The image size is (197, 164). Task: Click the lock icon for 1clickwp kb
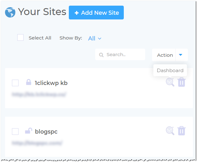tap(29, 82)
